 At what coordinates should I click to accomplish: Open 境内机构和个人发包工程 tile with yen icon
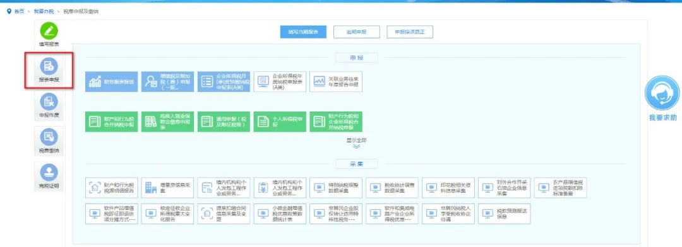click(280, 188)
